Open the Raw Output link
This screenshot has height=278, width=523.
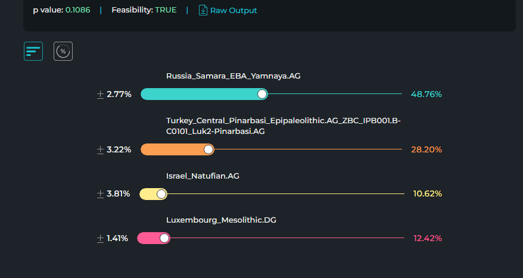pos(234,11)
